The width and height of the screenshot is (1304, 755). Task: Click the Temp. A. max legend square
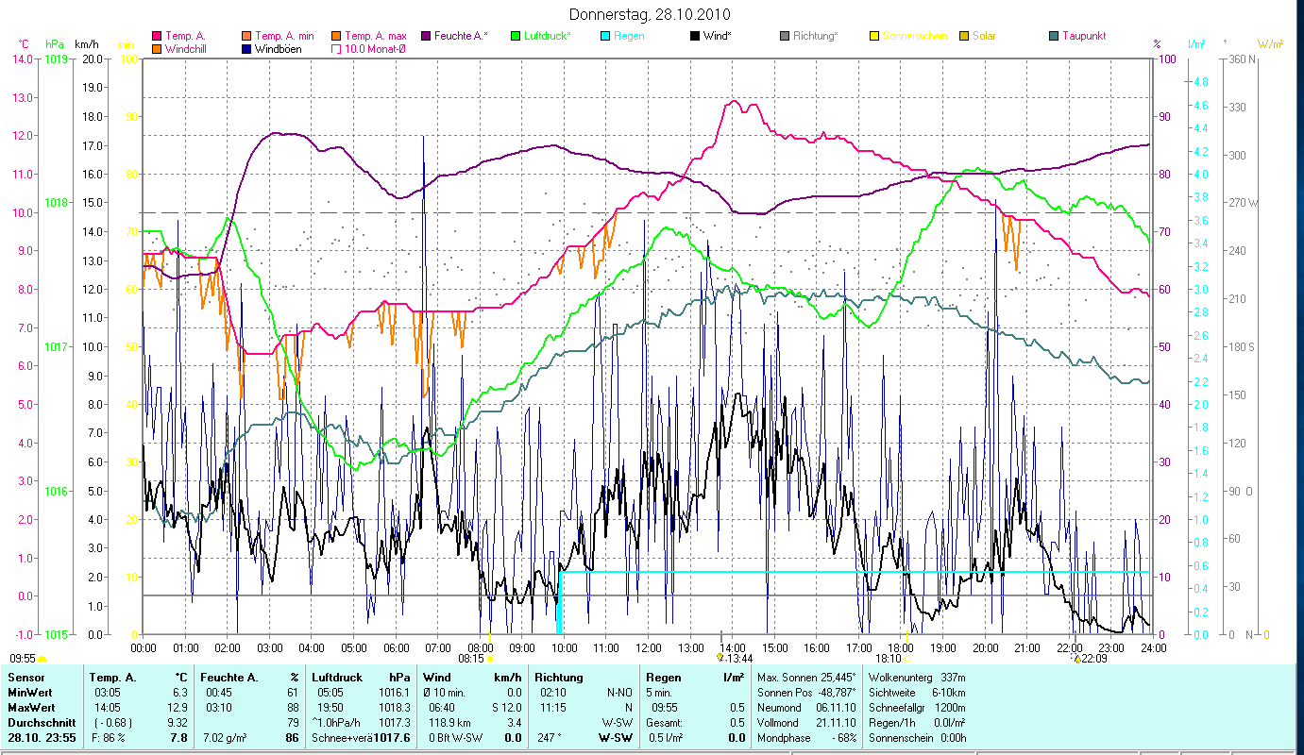pos(336,36)
